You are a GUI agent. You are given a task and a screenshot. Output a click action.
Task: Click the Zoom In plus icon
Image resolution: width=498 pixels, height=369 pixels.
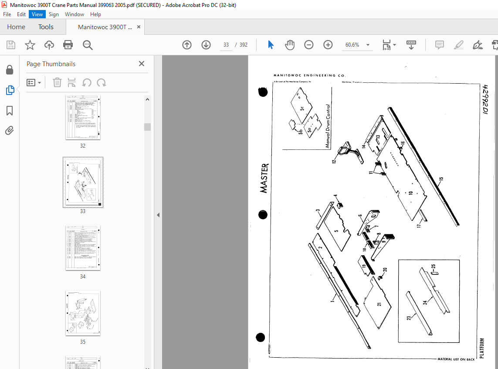328,45
